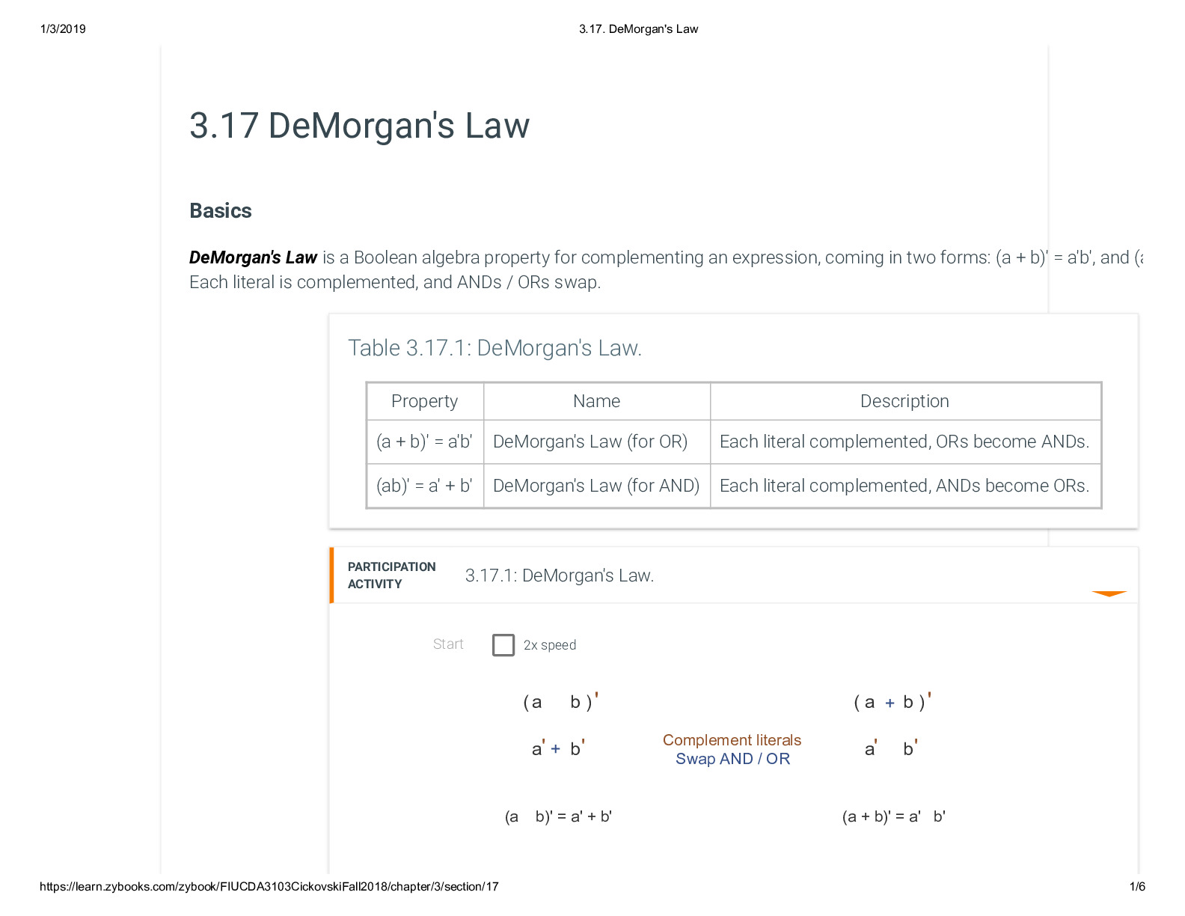
Task: Click 'ANDs become ORs' description cell
Action: coord(904,486)
